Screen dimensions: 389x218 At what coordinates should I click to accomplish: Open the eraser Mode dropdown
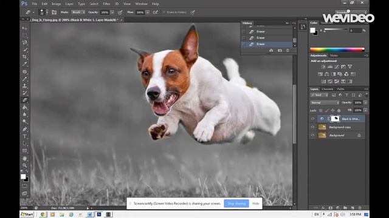(78, 12)
